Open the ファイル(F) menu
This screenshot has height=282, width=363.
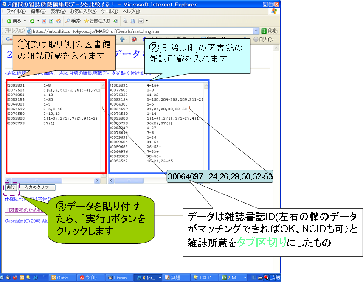(16, 11)
